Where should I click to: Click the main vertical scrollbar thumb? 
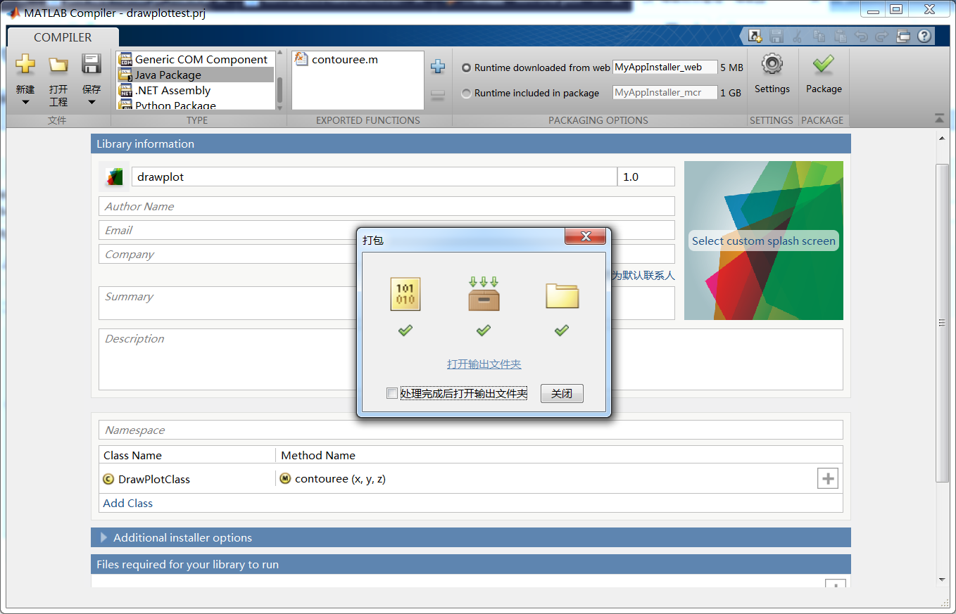(x=942, y=323)
